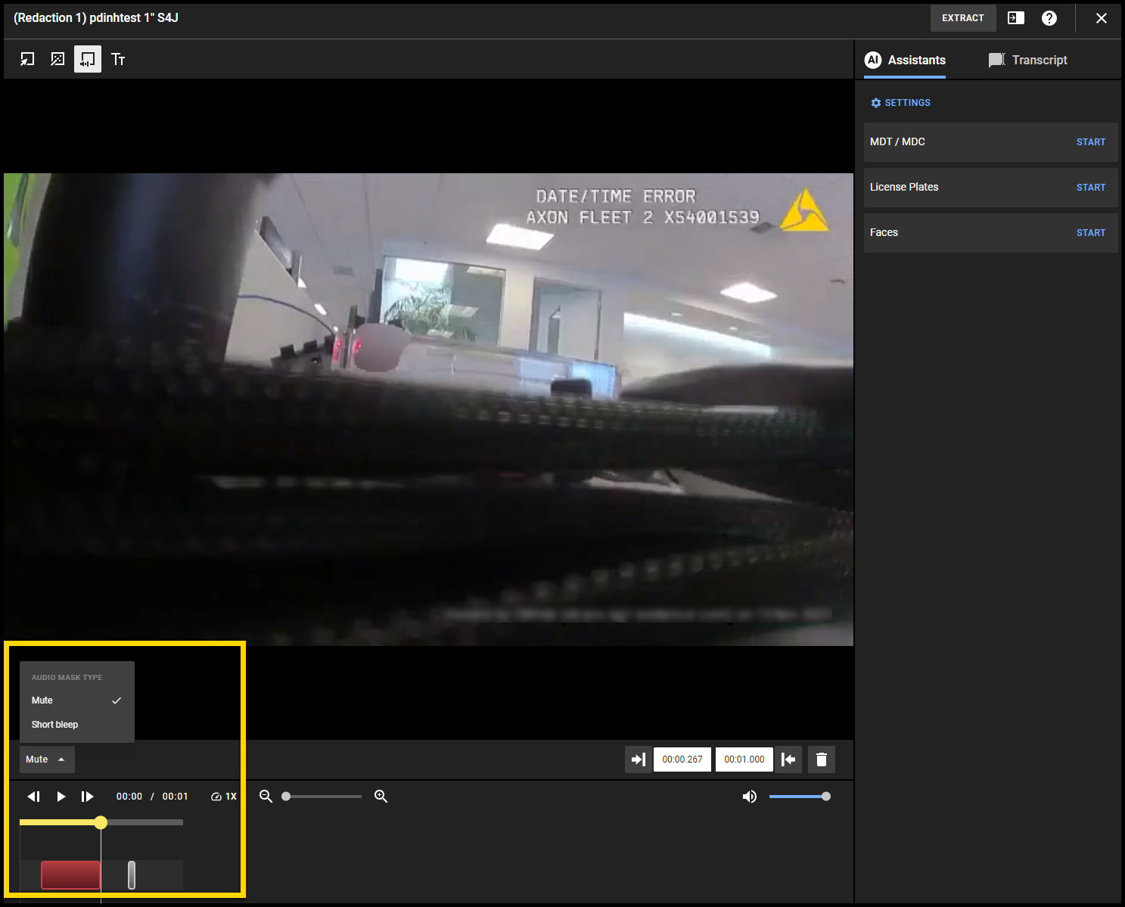
Task: Click the EXTRACT button
Action: click(962, 18)
